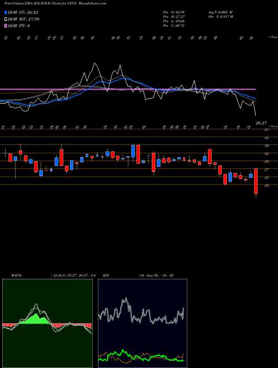
Task: Click the ADX (14 day) values text
Action: [156, 275]
